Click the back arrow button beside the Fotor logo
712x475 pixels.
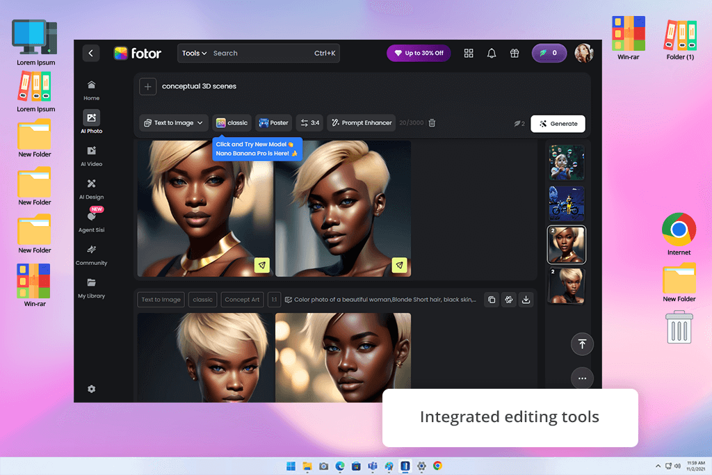pos(91,53)
